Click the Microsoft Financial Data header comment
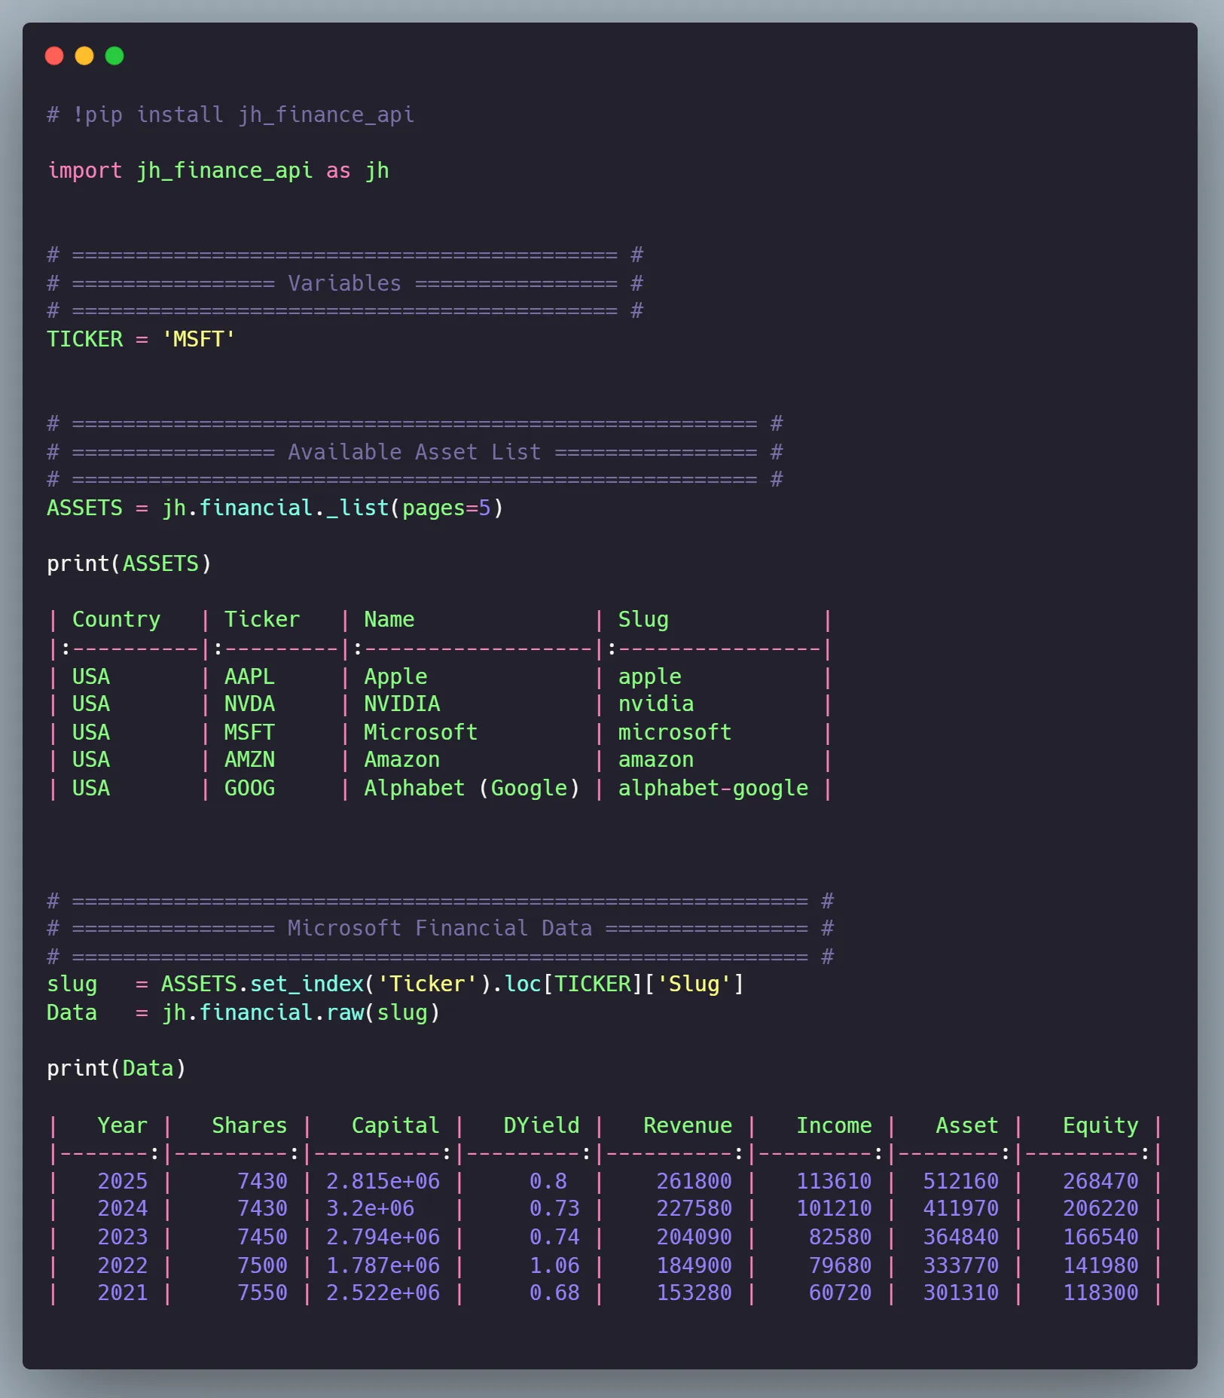 click(439, 929)
